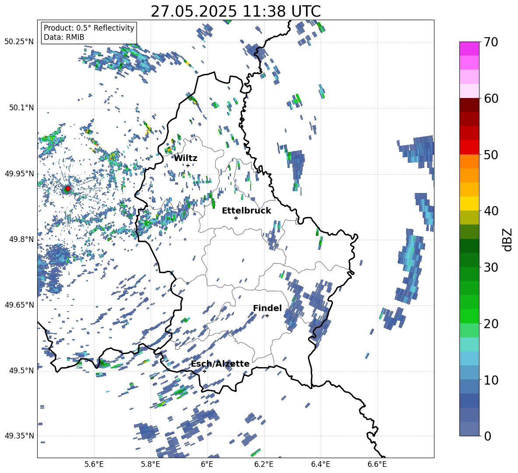Click the 0 colorbar tick label
518x473 pixels.
click(487, 436)
